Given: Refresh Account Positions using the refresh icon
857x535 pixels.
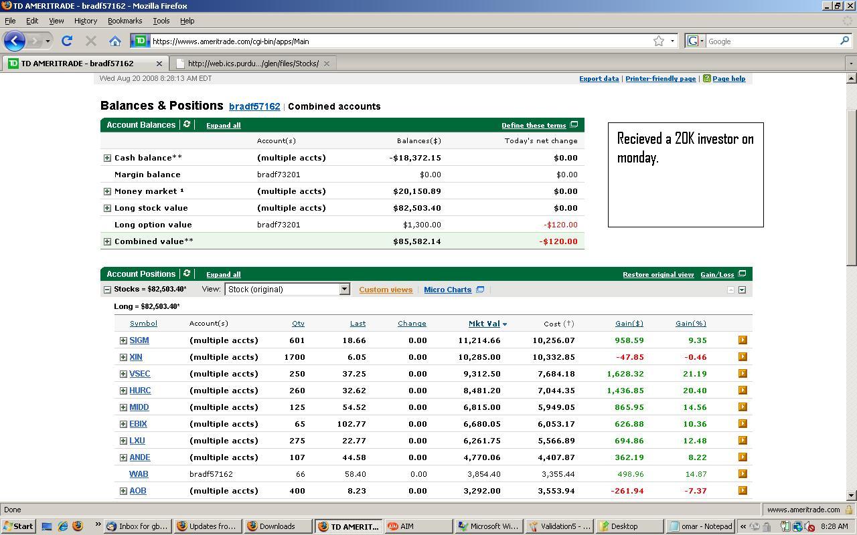Looking at the screenshot, I should 187,274.
